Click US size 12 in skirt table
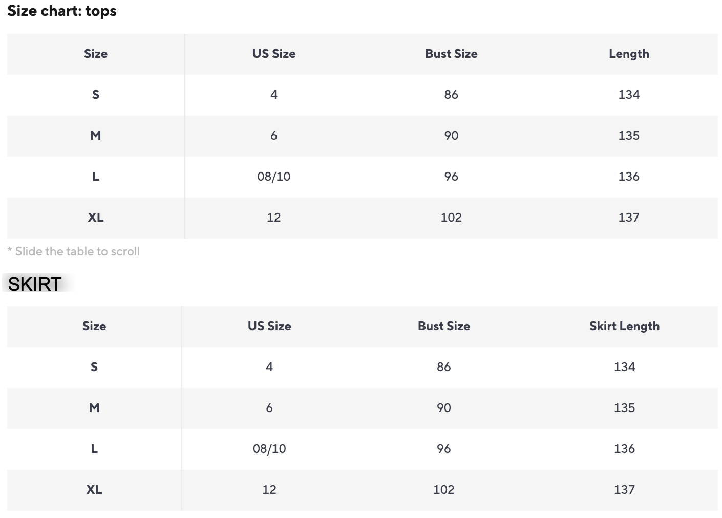Viewport: 722px width, 518px height. [x=269, y=490]
